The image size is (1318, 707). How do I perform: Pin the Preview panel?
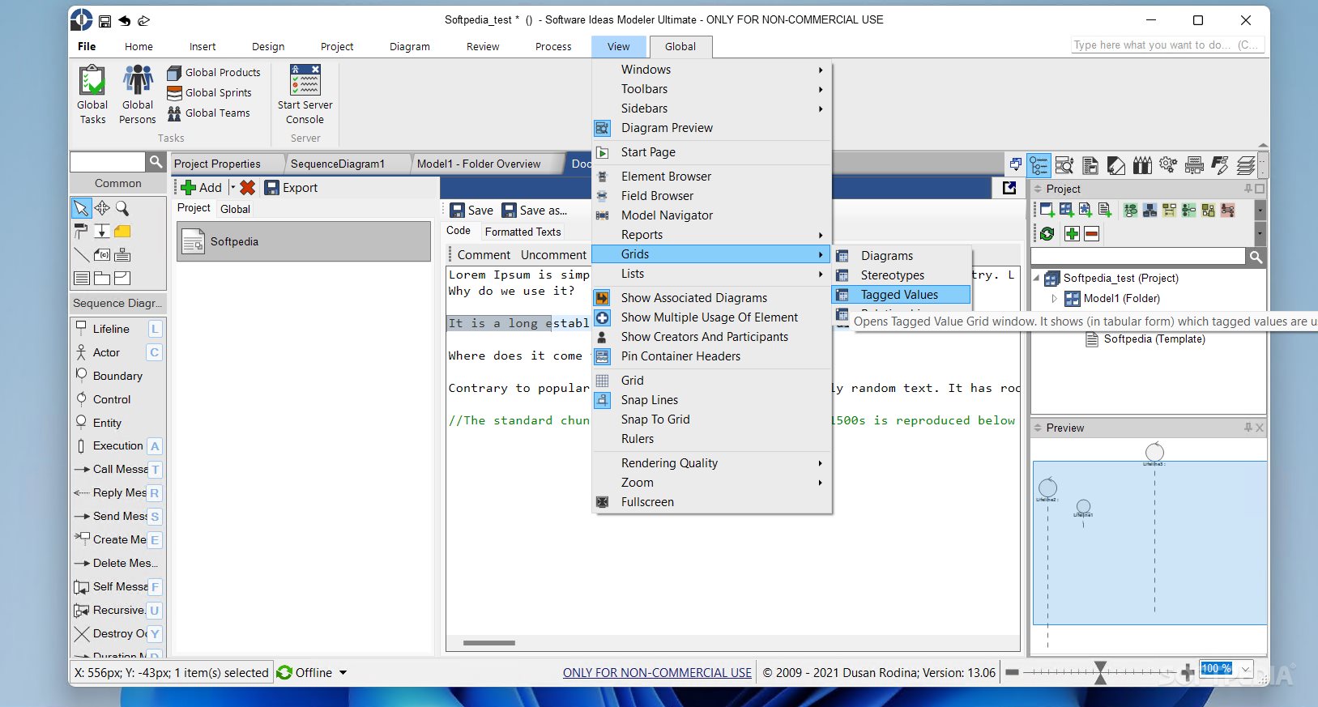pyautogui.click(x=1248, y=428)
